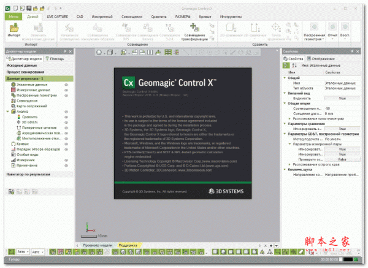
Task: Switch to the РАЗМЕРЫ ribbon tab
Action: [183, 17]
